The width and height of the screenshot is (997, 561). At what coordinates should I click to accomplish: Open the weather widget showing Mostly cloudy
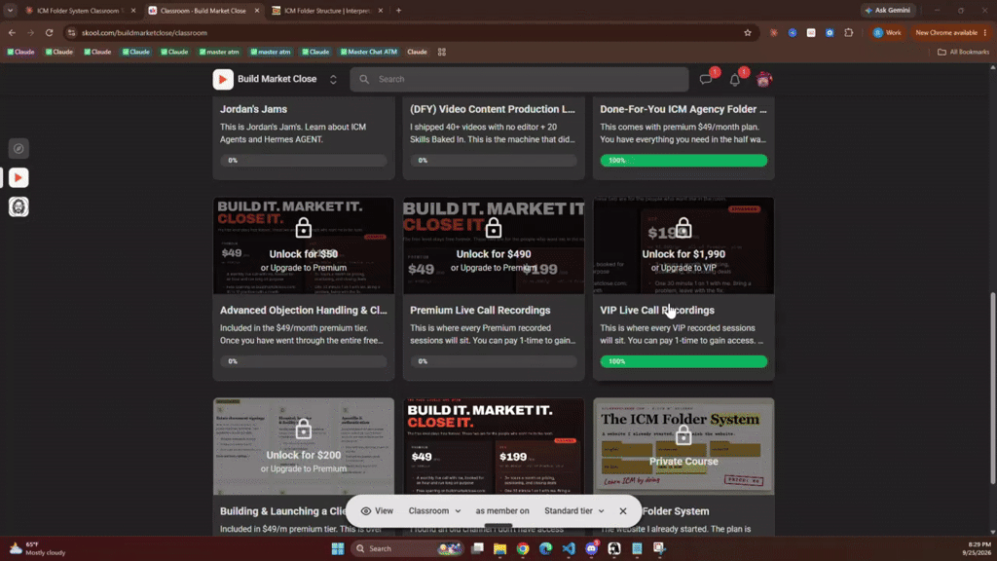[37, 548]
